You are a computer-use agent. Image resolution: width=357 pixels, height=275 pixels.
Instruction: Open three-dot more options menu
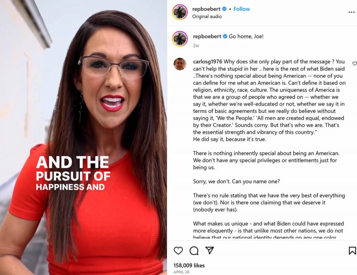click(x=352, y=12)
